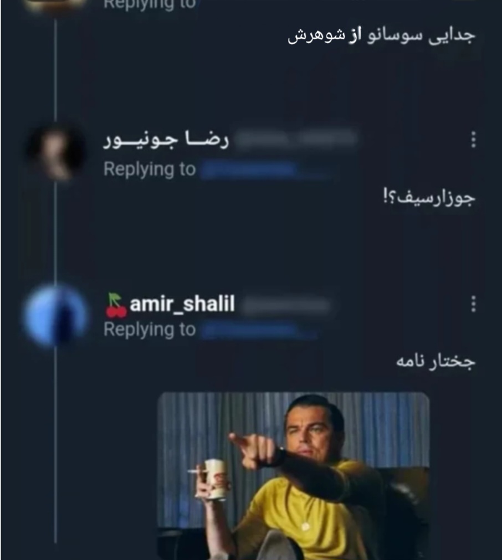Open blurred mention link under رضا جونیور
502x560 pixels.
264,170
